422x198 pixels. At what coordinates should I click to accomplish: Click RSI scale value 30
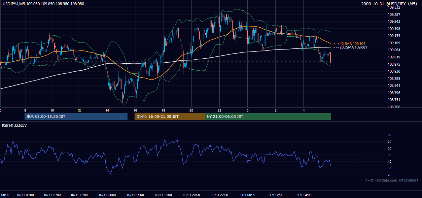[389, 168]
